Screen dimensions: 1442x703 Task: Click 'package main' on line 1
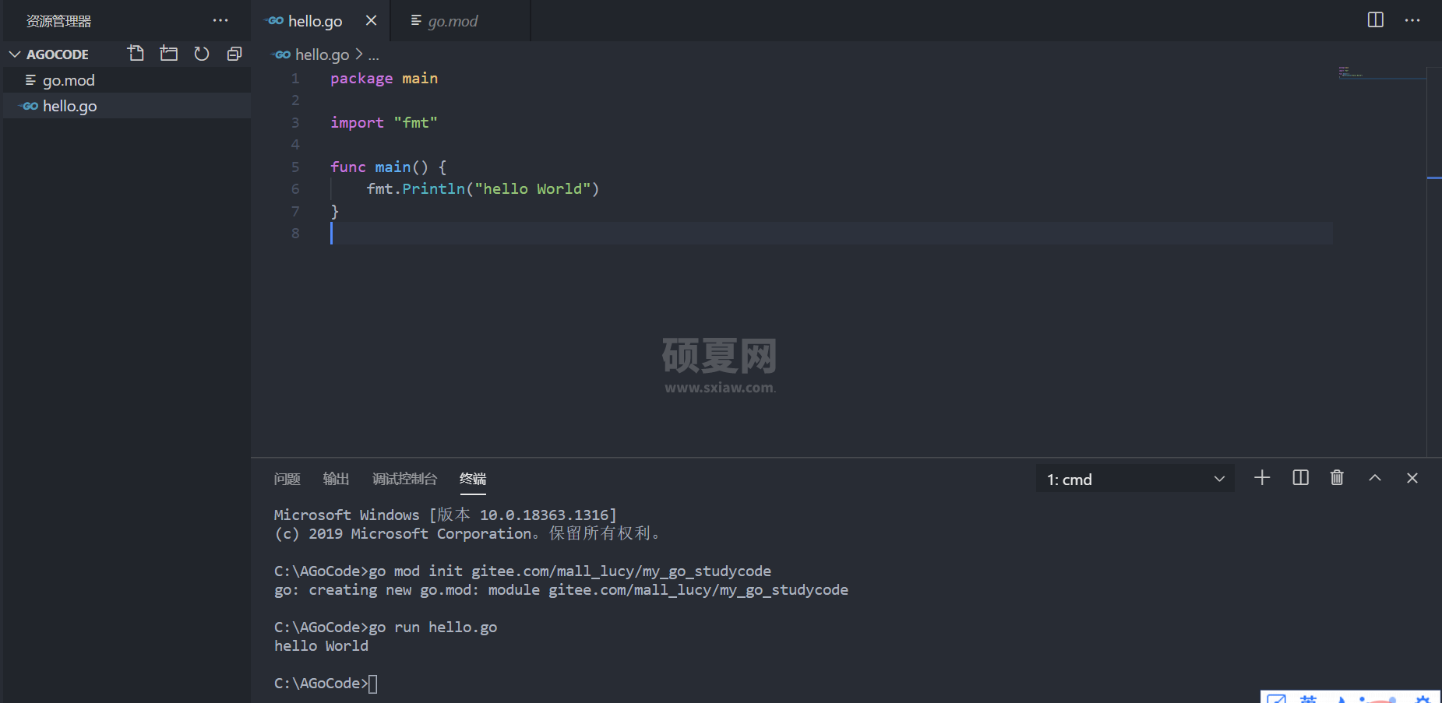point(384,78)
